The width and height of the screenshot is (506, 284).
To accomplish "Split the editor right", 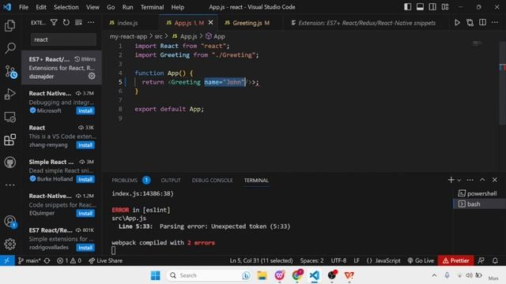I will coord(482,23).
